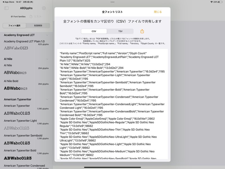
Task: Tap the American Typewriter Light sample preview
Action: tap(17, 128)
